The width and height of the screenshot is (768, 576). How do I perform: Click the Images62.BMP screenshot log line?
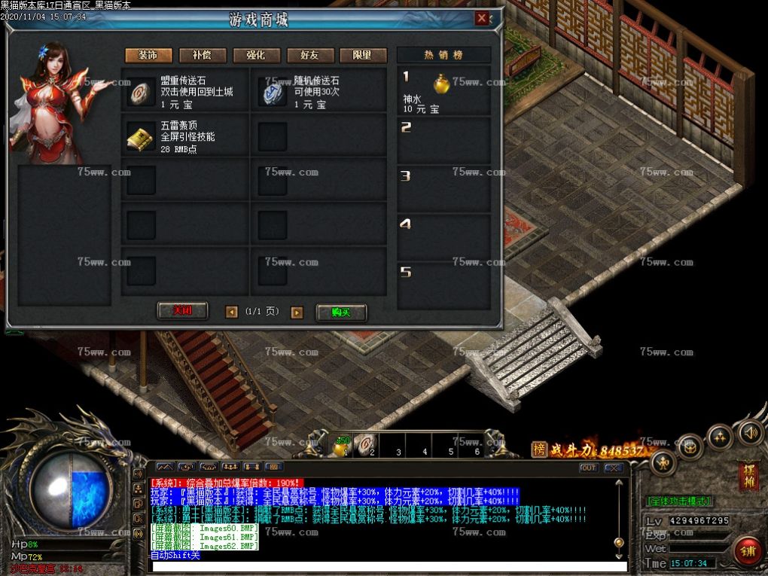coord(205,546)
